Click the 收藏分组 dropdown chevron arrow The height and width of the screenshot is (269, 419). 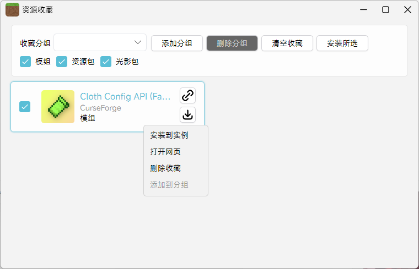(138, 43)
